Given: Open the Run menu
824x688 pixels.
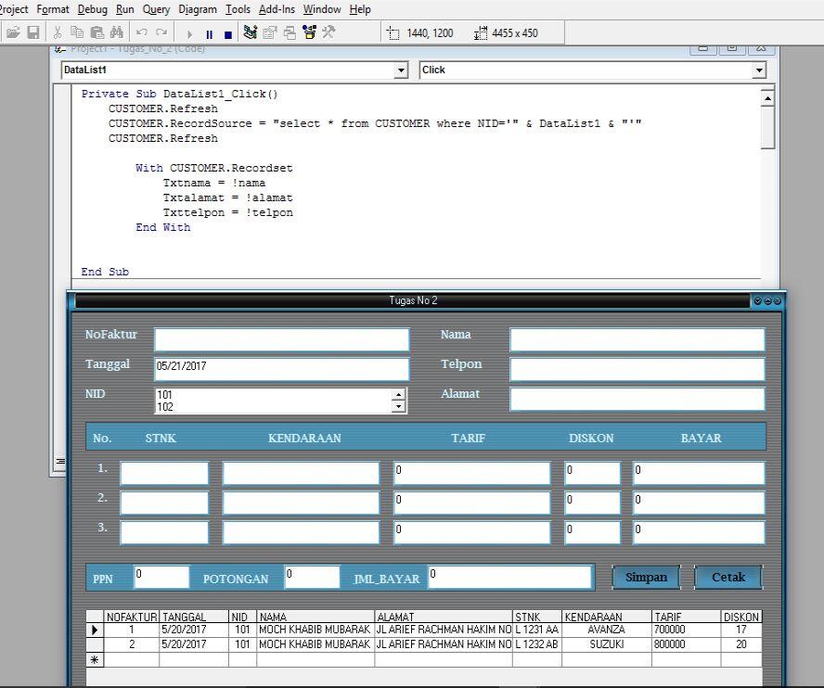Looking at the screenshot, I should (125, 9).
